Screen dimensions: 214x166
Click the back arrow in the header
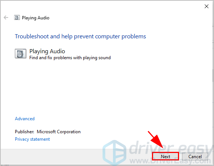[x=6, y=17]
